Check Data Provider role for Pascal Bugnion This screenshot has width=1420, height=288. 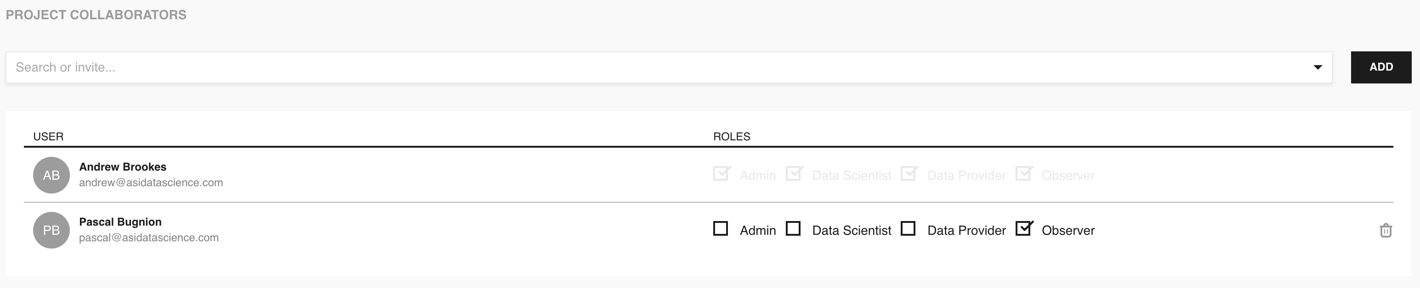pos(908,229)
